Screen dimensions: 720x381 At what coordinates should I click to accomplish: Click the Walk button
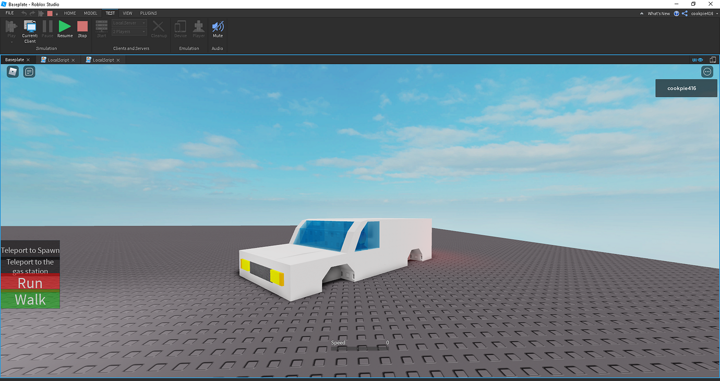coord(30,300)
